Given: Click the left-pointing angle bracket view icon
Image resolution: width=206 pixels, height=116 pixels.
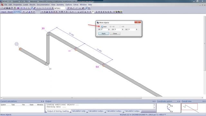Looking at the screenshot, I should click(x=90, y=12).
